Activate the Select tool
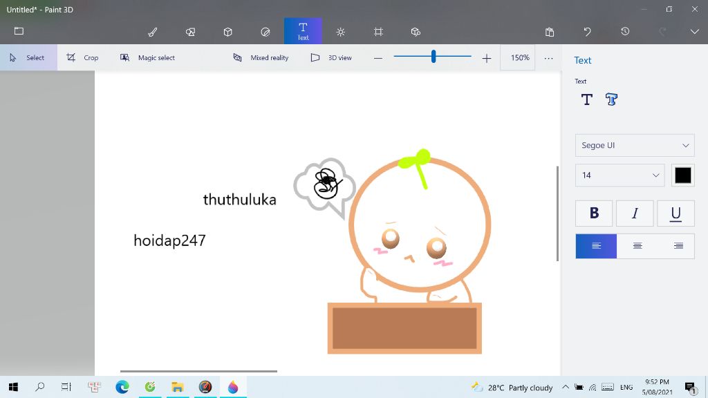The height and width of the screenshot is (398, 708). point(28,57)
